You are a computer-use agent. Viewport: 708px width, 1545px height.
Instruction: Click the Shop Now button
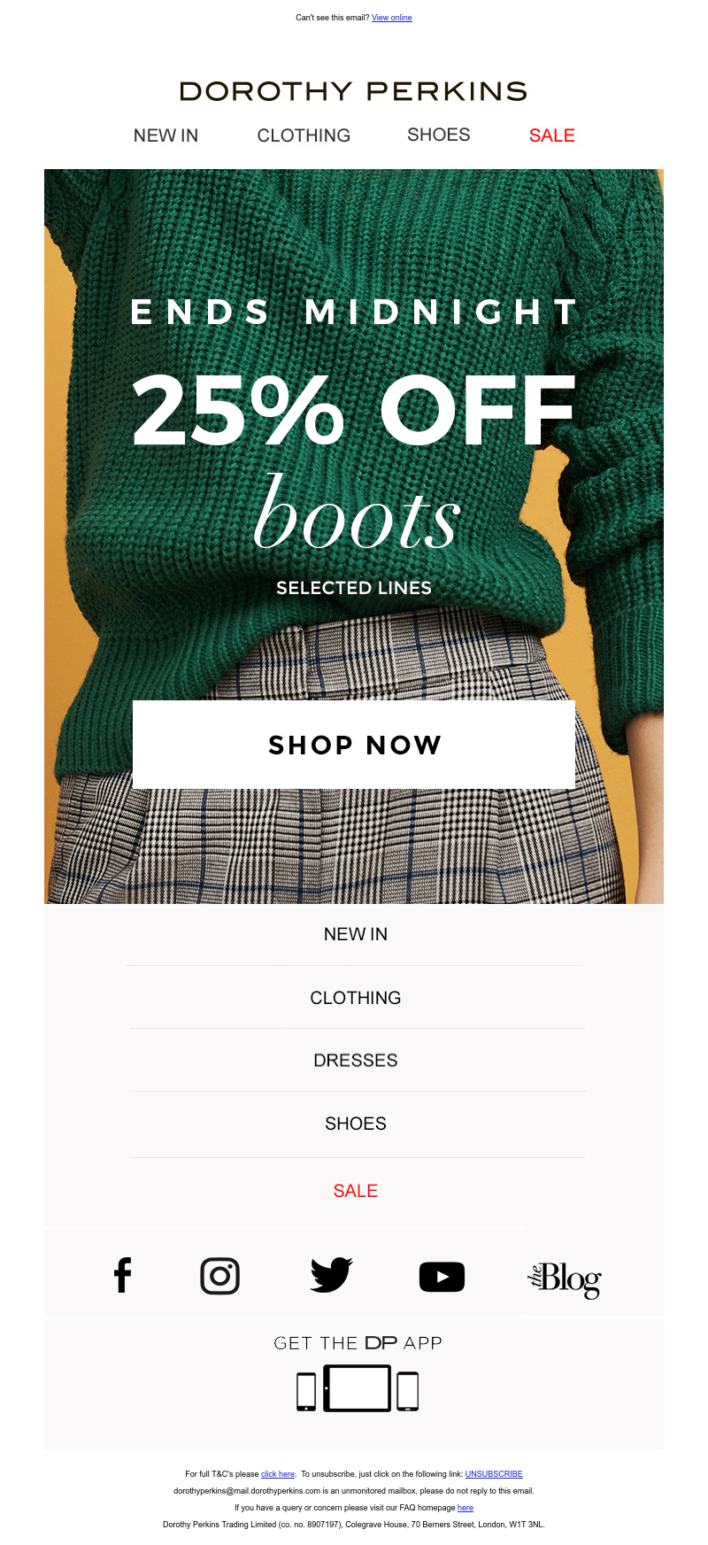coord(354,745)
